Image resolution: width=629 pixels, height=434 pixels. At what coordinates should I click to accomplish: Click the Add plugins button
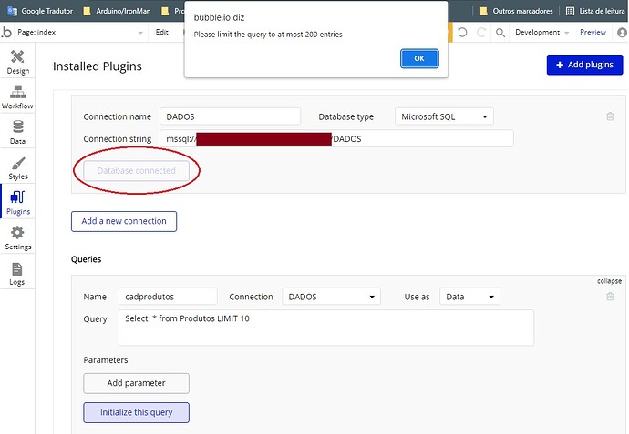[584, 65]
